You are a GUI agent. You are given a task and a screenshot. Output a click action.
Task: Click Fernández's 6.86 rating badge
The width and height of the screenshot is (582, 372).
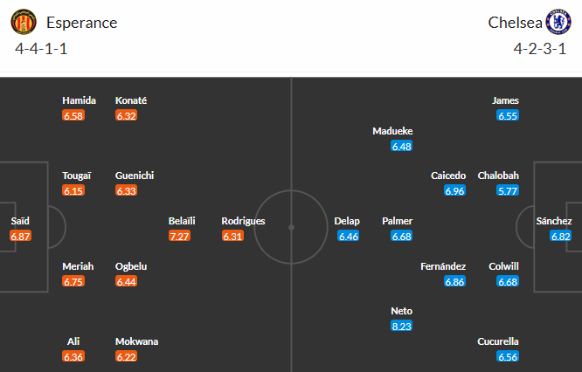coord(454,281)
